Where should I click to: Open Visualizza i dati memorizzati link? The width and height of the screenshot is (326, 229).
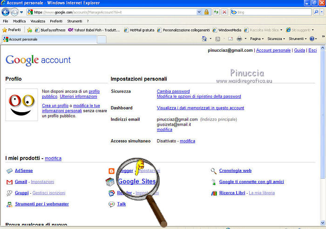coord(200,108)
